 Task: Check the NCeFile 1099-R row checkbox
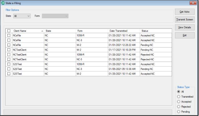click(9, 35)
